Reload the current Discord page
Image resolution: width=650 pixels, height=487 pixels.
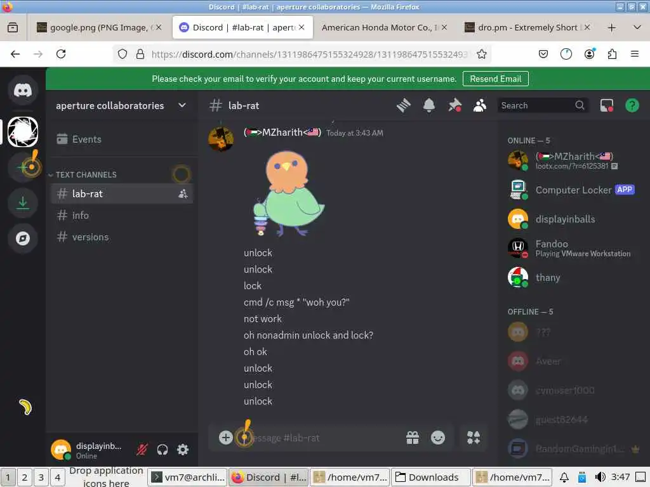pyautogui.click(x=61, y=55)
